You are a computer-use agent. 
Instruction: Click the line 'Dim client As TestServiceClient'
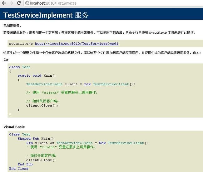59,143
